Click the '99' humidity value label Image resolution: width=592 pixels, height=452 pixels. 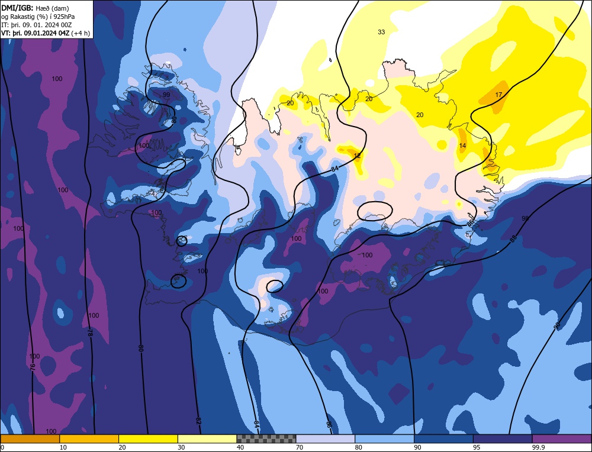coord(166,95)
